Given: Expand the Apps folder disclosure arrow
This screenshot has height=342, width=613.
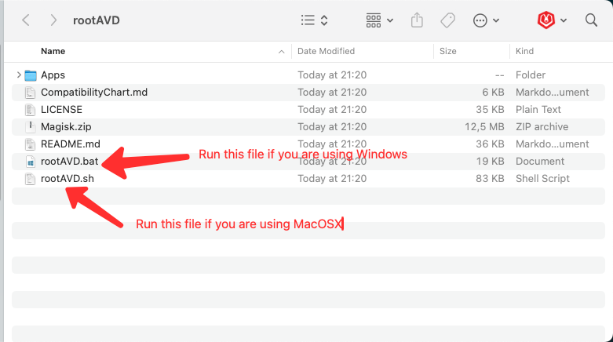Looking at the screenshot, I should (19, 75).
